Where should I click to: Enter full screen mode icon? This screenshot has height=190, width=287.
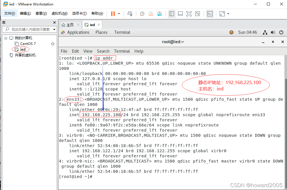[189, 14]
